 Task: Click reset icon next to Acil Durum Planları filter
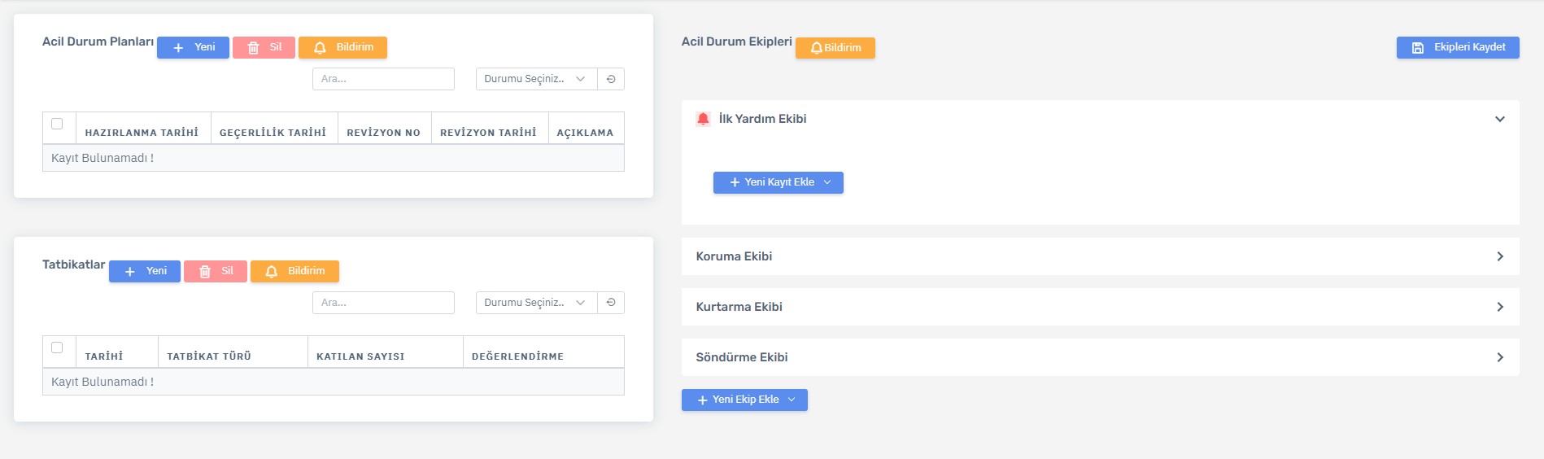click(x=611, y=79)
